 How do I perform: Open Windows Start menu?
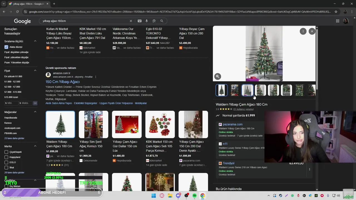[154, 196]
